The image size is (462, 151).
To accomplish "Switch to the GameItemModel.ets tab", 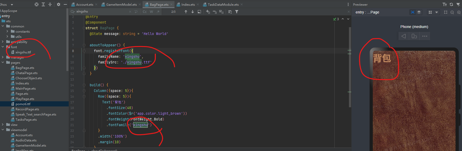I will (x=121, y=4).
